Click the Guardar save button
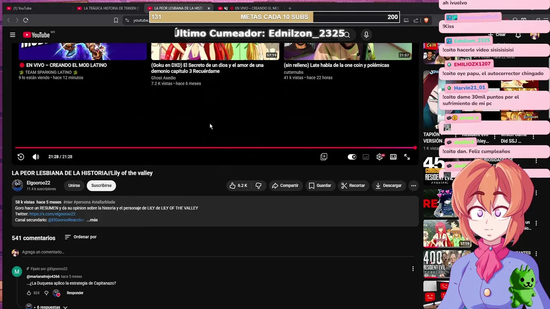The height and width of the screenshot is (309, 550). point(320,185)
